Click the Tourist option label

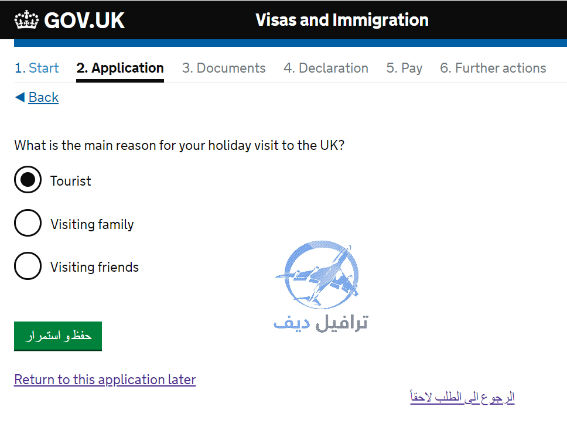tap(70, 181)
